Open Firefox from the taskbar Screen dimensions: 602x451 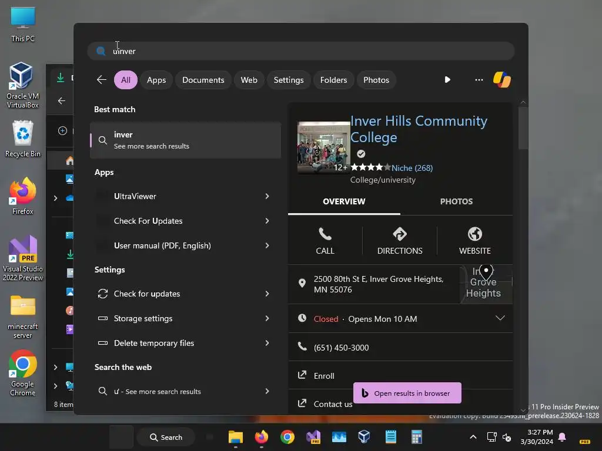[262, 437]
